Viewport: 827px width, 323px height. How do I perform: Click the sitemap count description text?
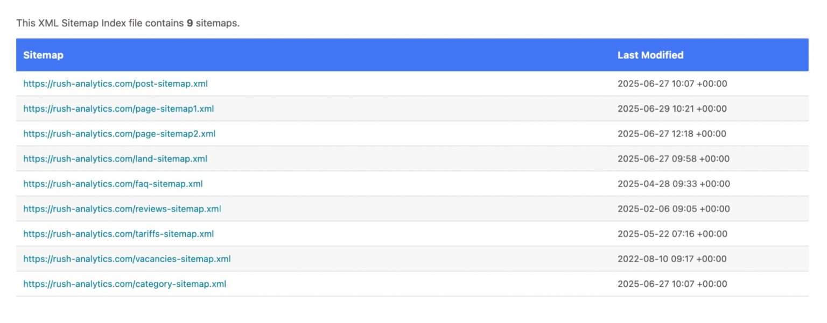pyautogui.click(x=128, y=24)
